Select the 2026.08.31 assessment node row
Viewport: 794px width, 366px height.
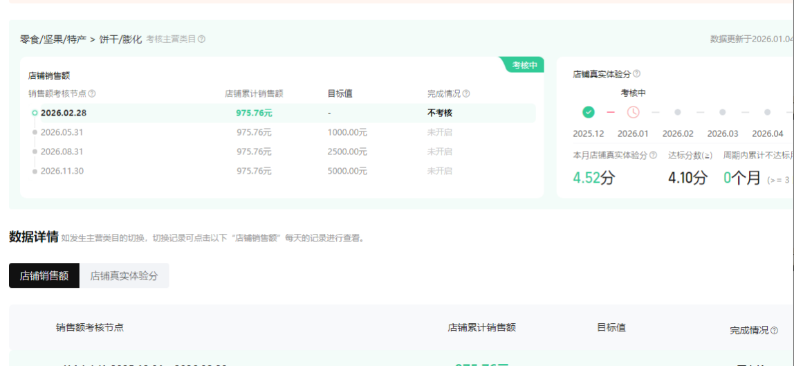pos(62,152)
